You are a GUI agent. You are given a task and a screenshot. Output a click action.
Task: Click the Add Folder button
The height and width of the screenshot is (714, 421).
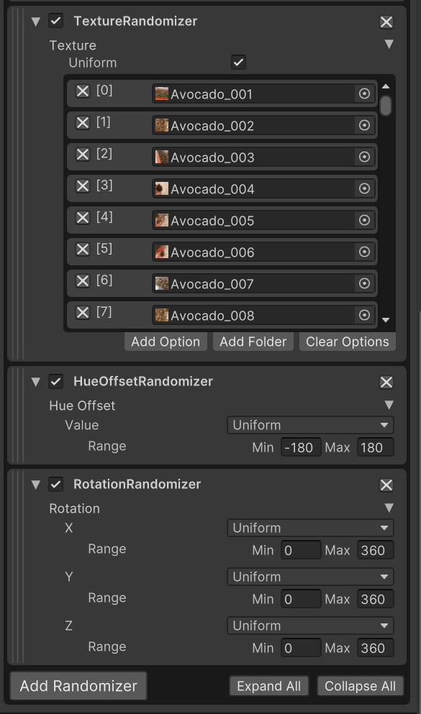[x=253, y=342]
